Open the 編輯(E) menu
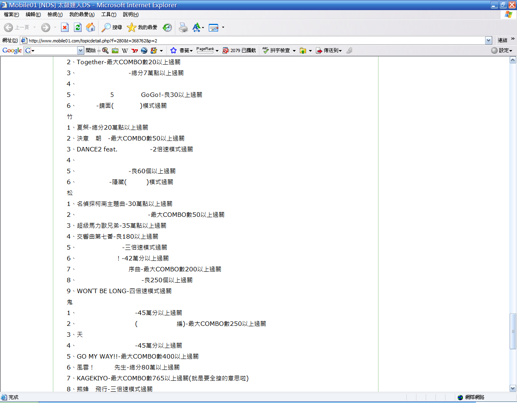This screenshot has width=517, height=403. tap(33, 15)
